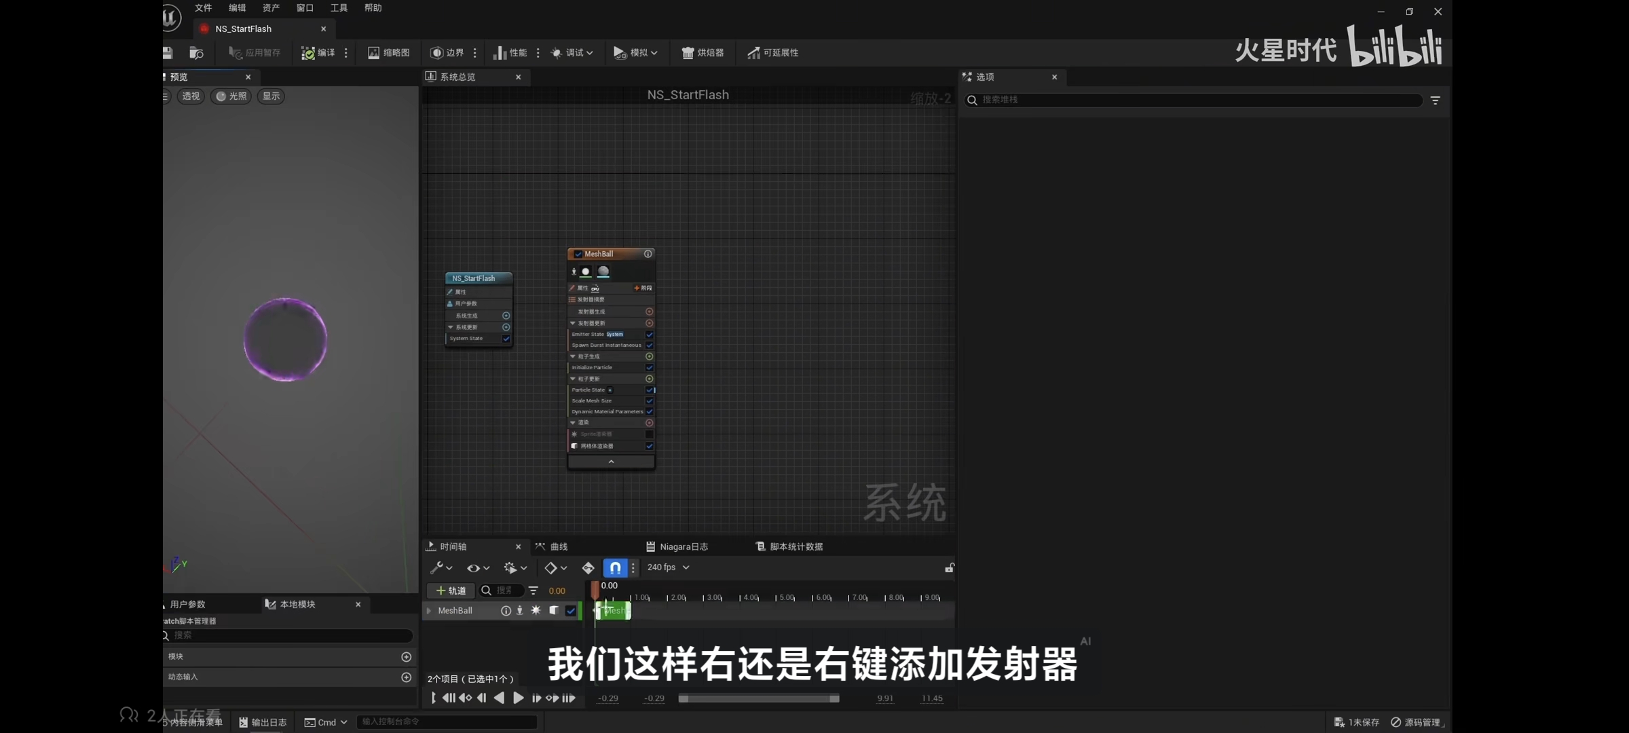Screen dimensions: 1629x733
Task: Toggle the Scale Mesh Size module checkbox
Action: (650, 401)
